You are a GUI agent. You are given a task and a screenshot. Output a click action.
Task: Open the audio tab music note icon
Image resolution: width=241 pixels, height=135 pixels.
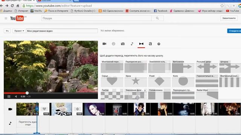132,44
